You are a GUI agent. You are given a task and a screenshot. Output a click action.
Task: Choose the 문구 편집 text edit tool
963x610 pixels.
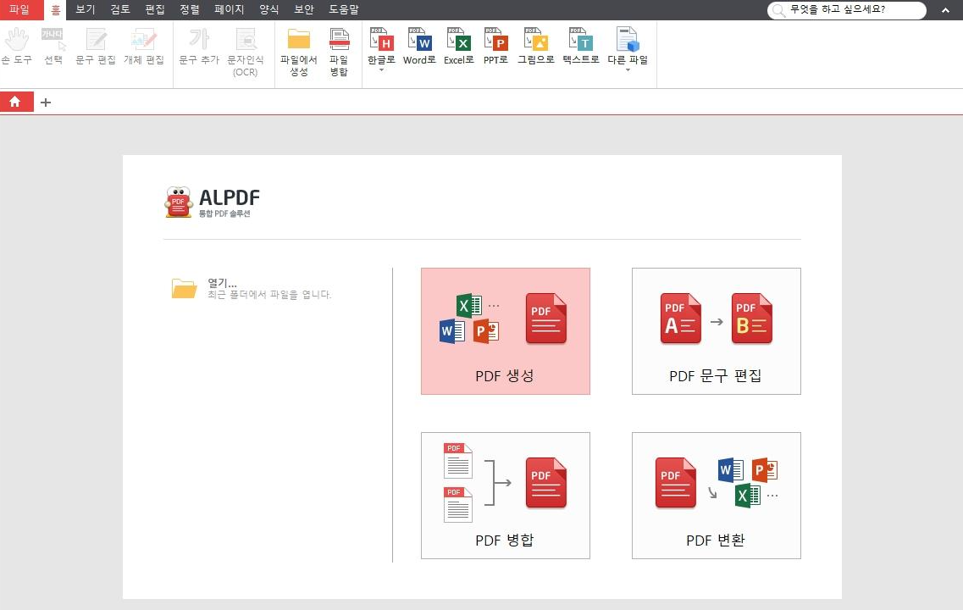coord(96,47)
